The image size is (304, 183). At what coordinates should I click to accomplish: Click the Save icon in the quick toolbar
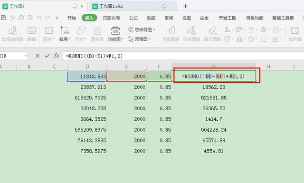tap(4, 18)
